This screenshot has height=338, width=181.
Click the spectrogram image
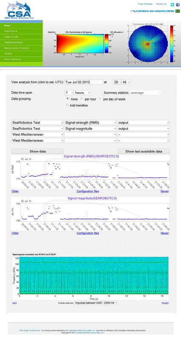coord(90,277)
